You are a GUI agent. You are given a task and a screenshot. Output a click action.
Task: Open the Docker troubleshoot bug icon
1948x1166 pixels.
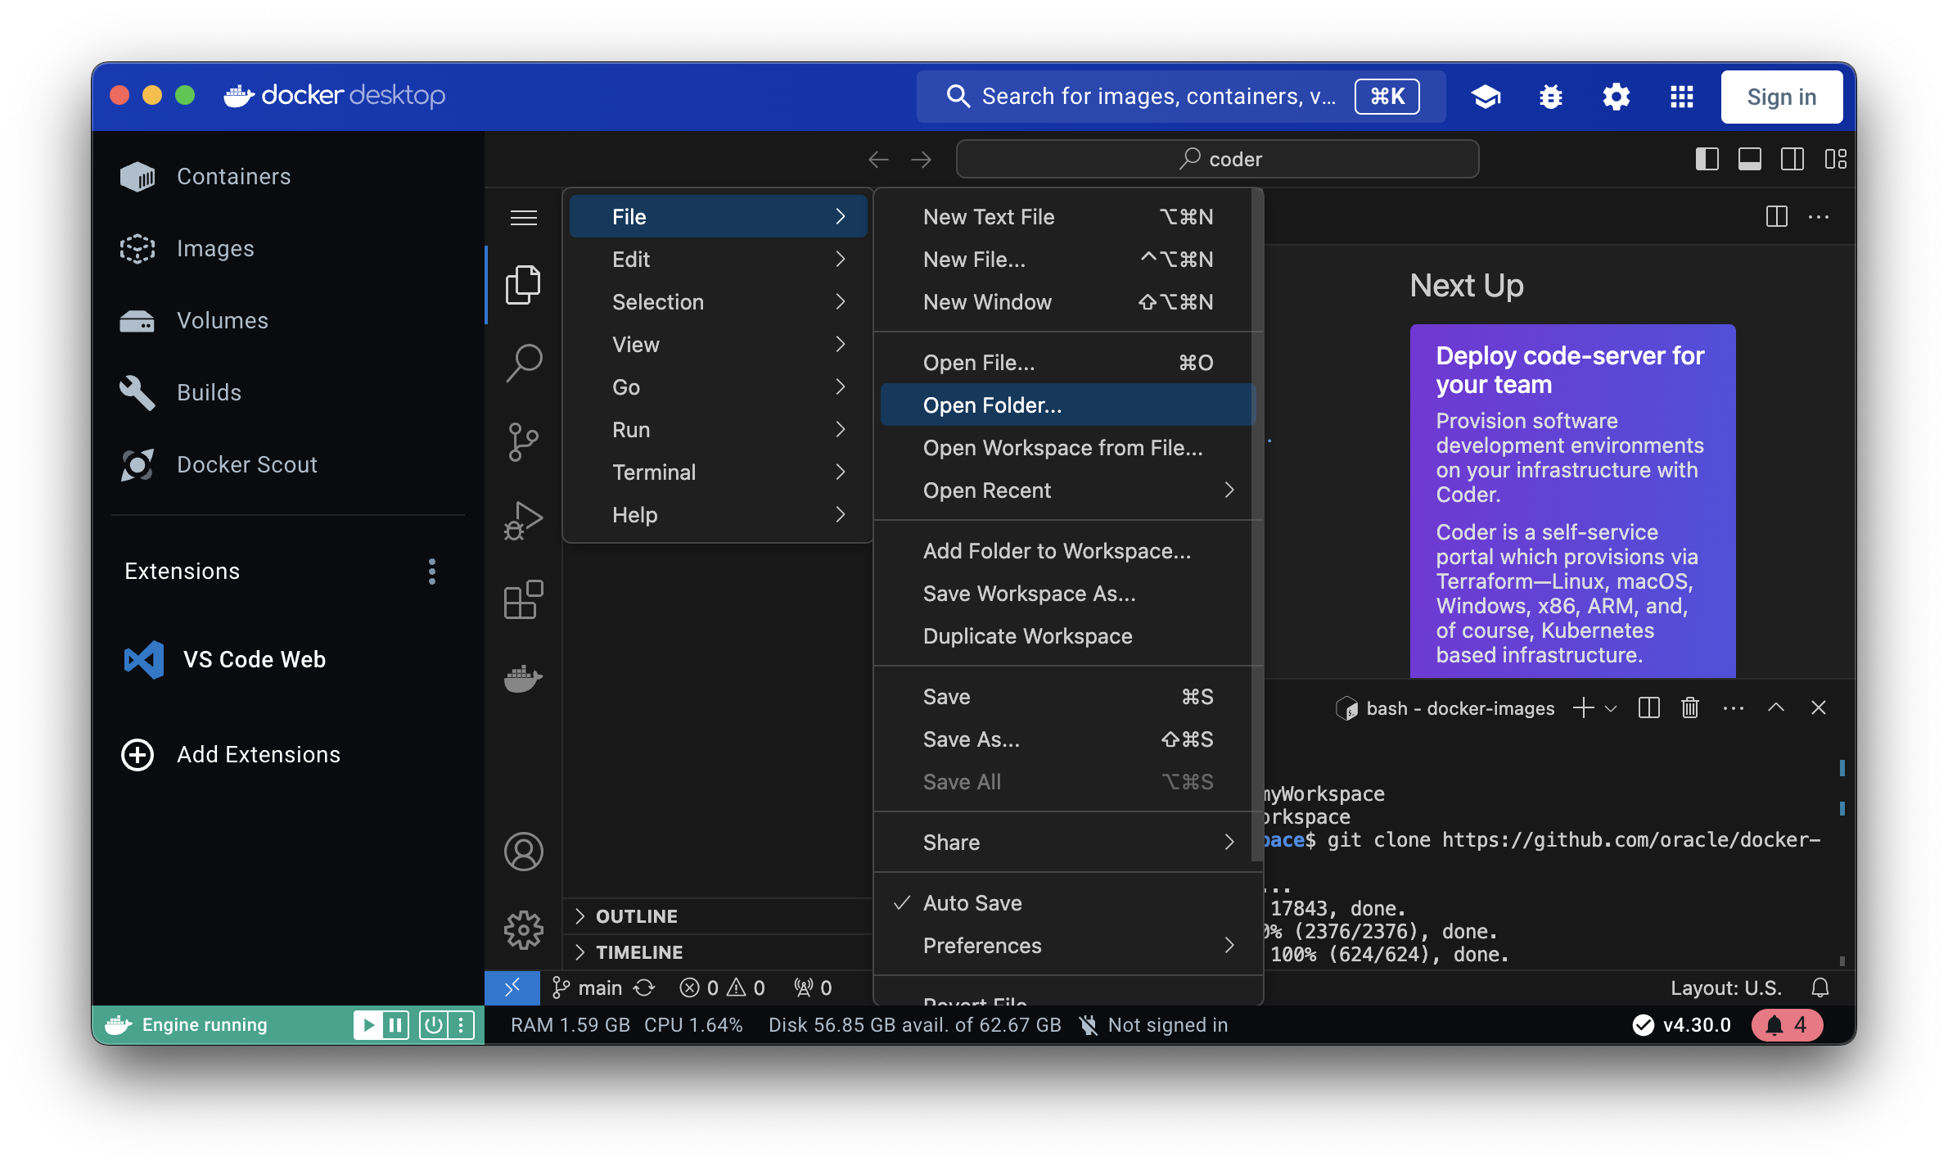(x=1550, y=97)
